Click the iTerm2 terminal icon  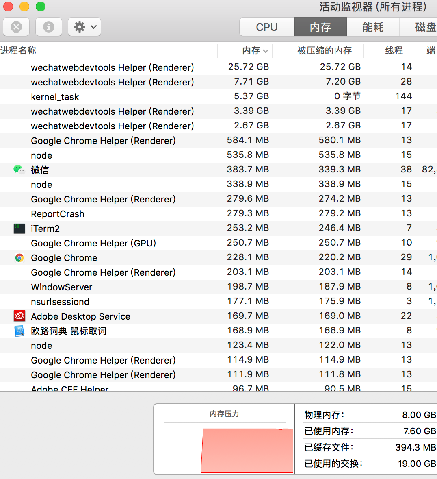[x=19, y=228]
